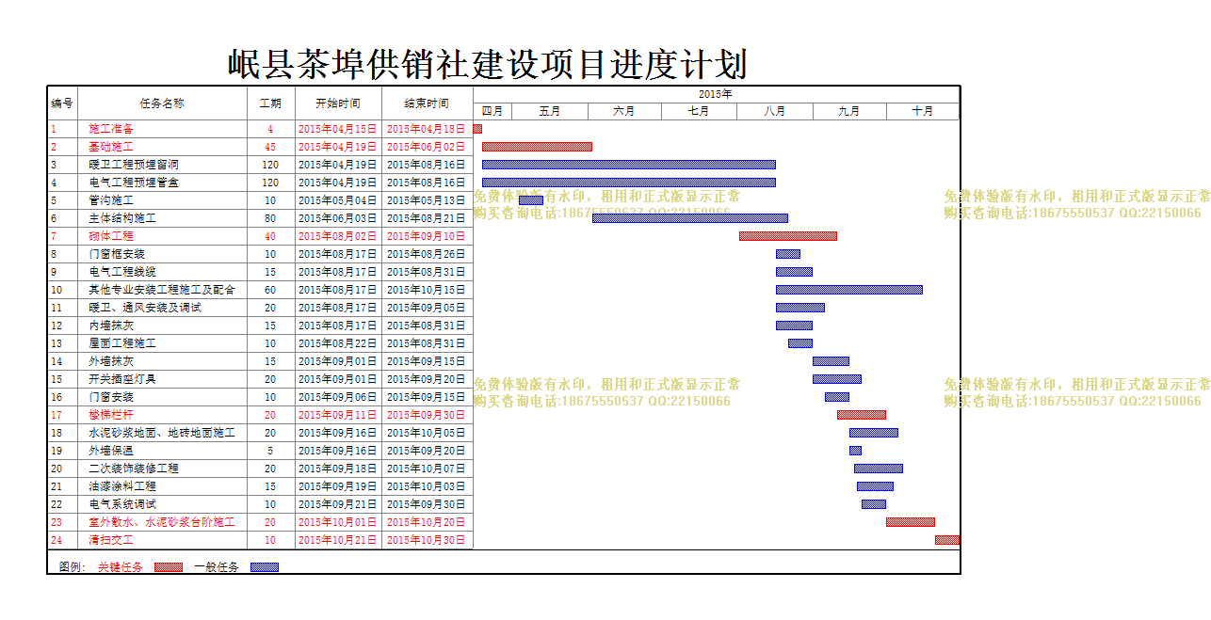Select task name 二次装饰装修工程
Image resolution: width=1211 pixels, height=620 pixels.
pyautogui.click(x=134, y=469)
